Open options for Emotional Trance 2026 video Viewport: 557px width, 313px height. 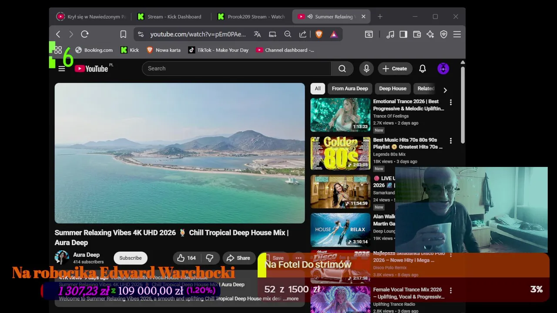tap(451, 102)
